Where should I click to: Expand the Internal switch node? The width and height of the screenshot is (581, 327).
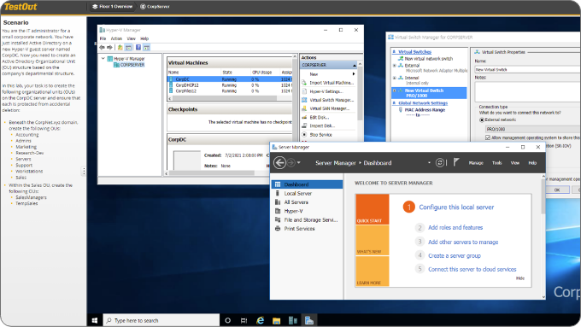point(394,79)
